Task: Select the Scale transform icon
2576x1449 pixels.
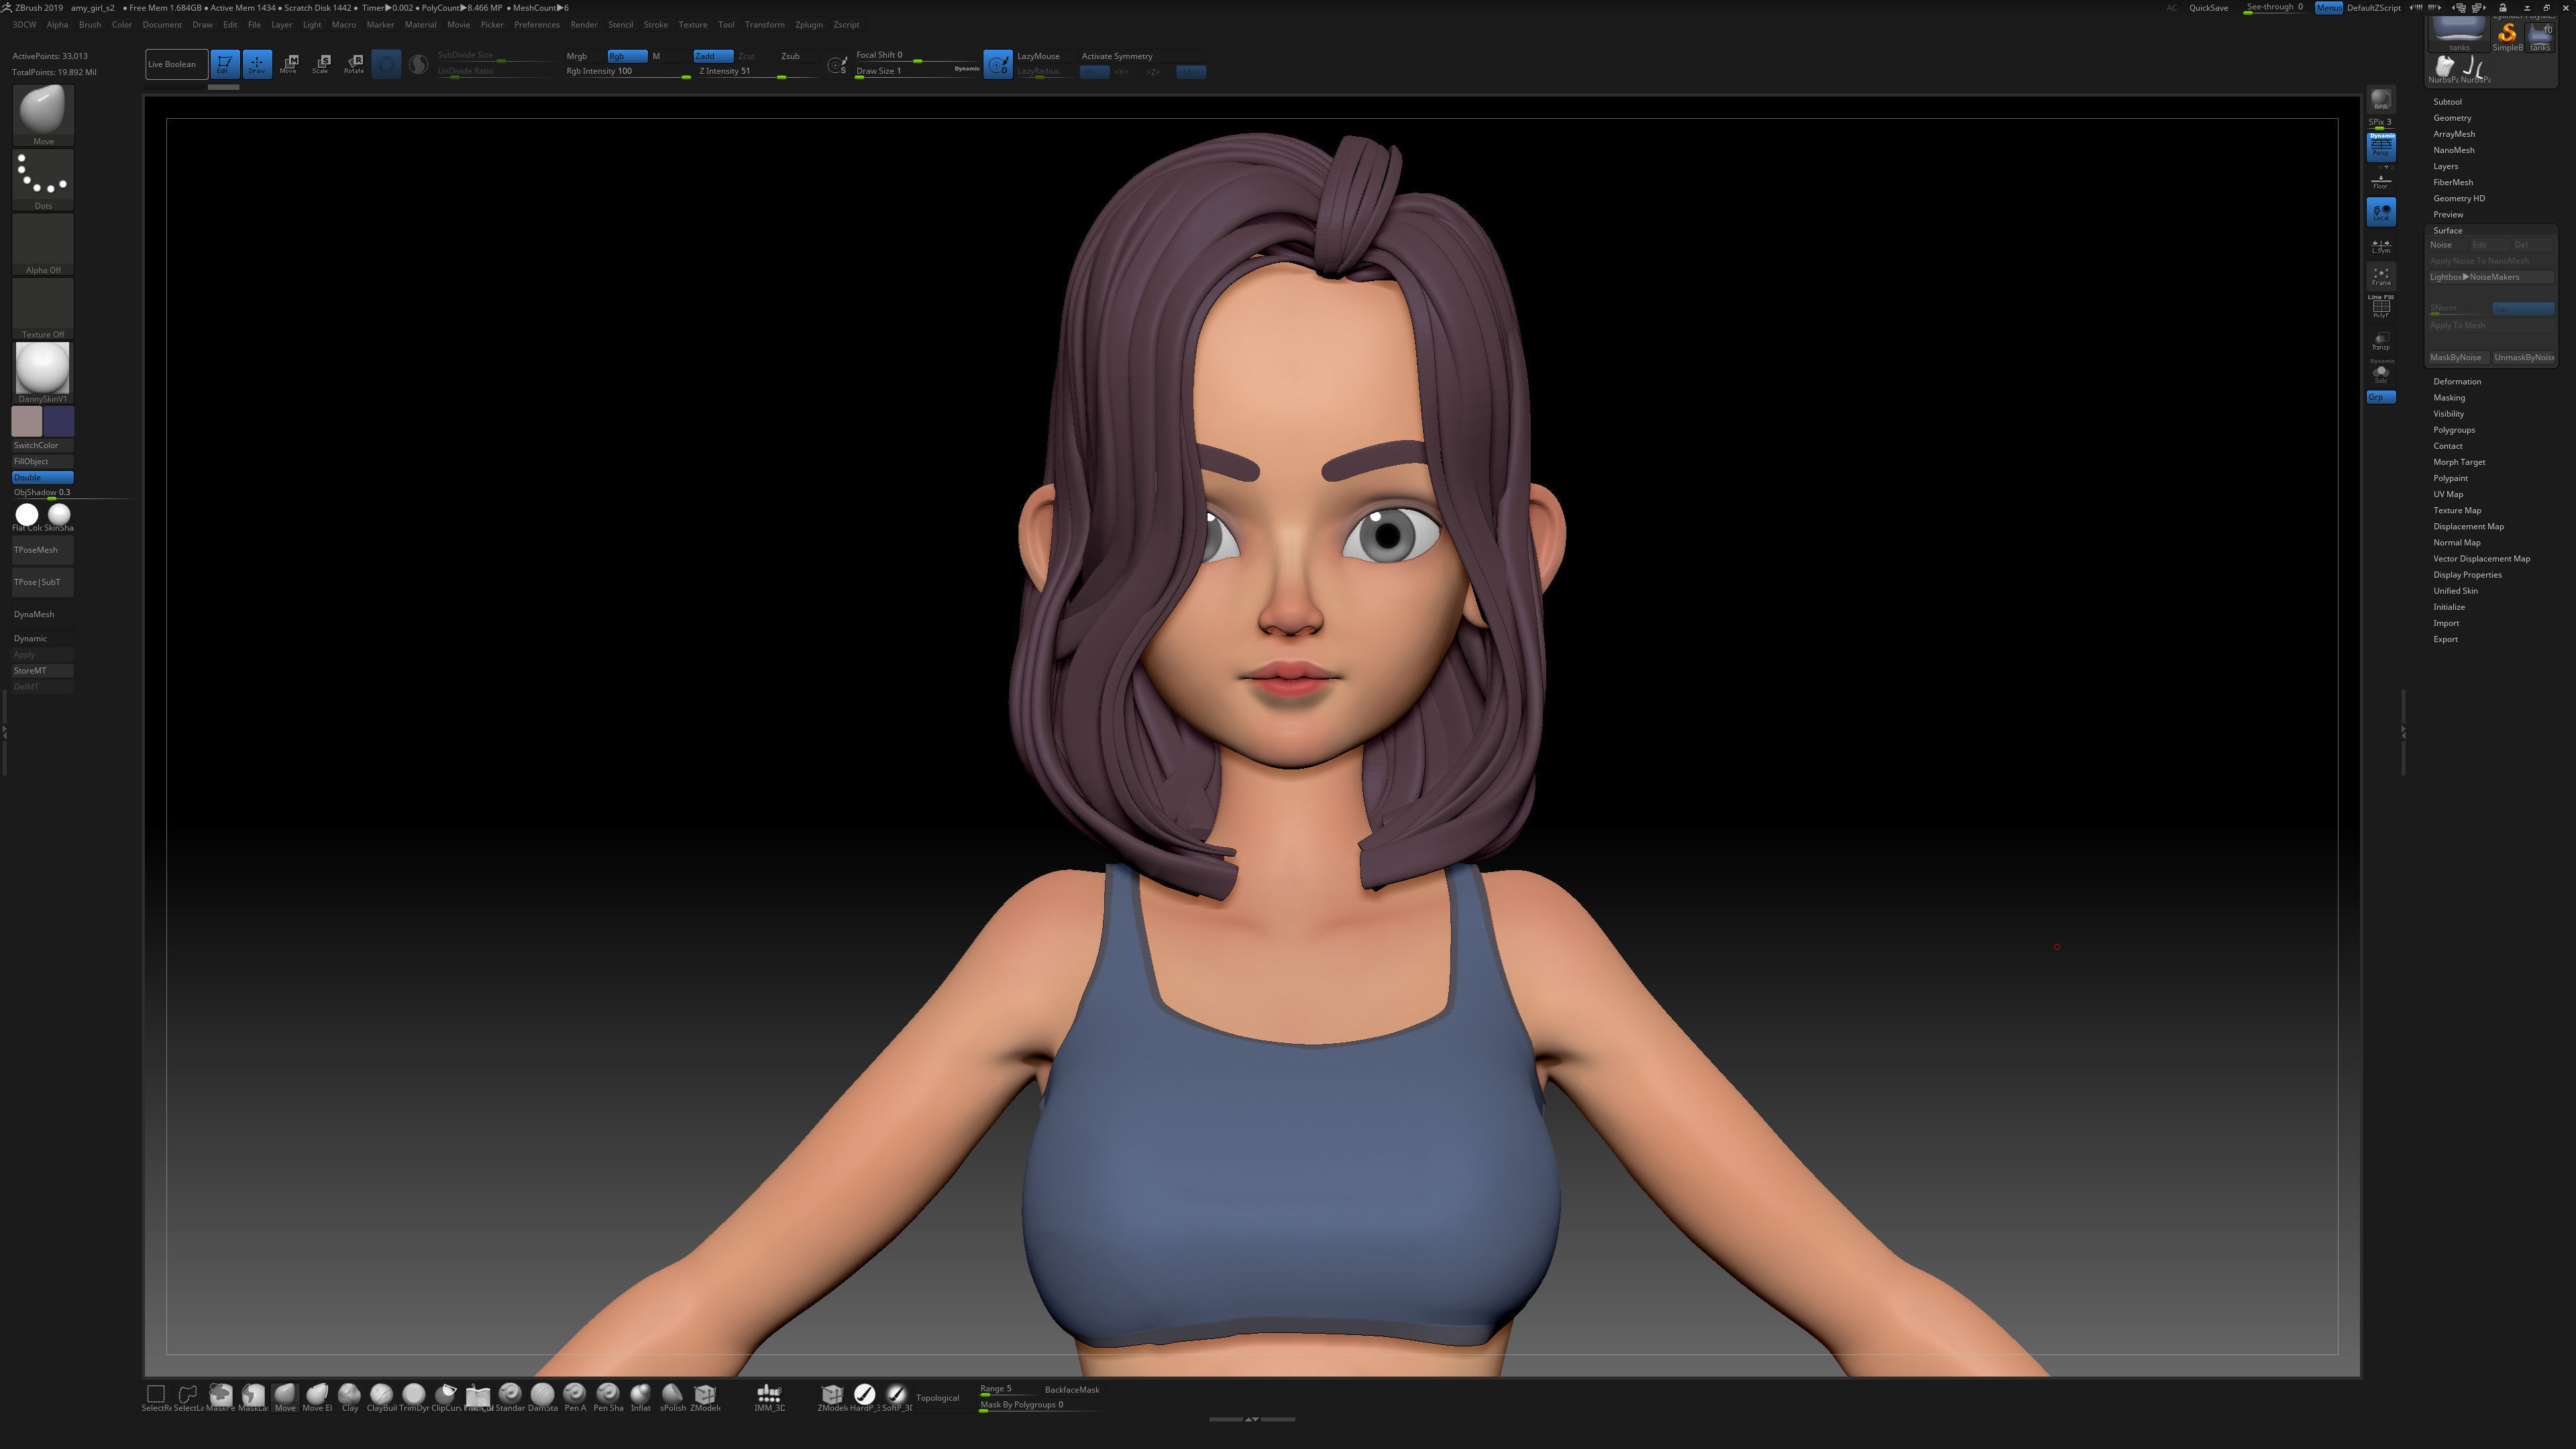Action: click(x=321, y=64)
